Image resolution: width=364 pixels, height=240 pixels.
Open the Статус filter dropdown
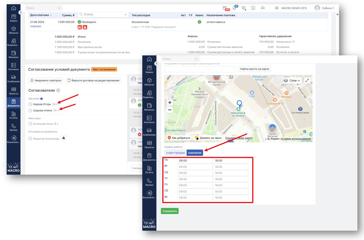[x=103, y=15]
